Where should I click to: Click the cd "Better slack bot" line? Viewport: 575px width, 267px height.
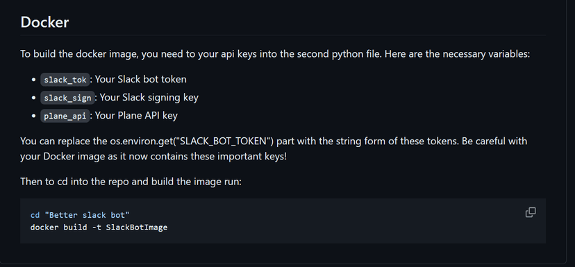[x=80, y=215]
